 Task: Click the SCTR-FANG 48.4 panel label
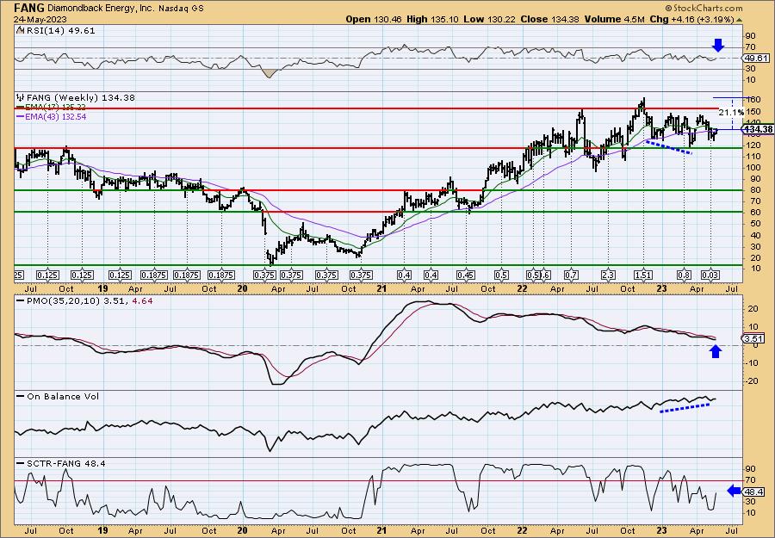click(65, 463)
